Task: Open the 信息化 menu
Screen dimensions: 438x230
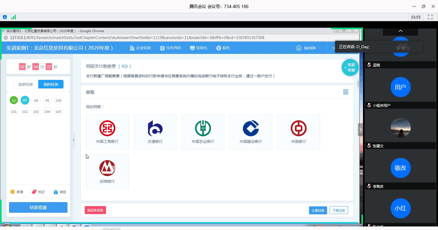Action: (198, 48)
